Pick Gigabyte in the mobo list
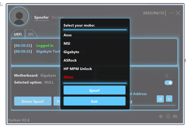The width and height of the screenshot is (186, 127). click(x=71, y=52)
